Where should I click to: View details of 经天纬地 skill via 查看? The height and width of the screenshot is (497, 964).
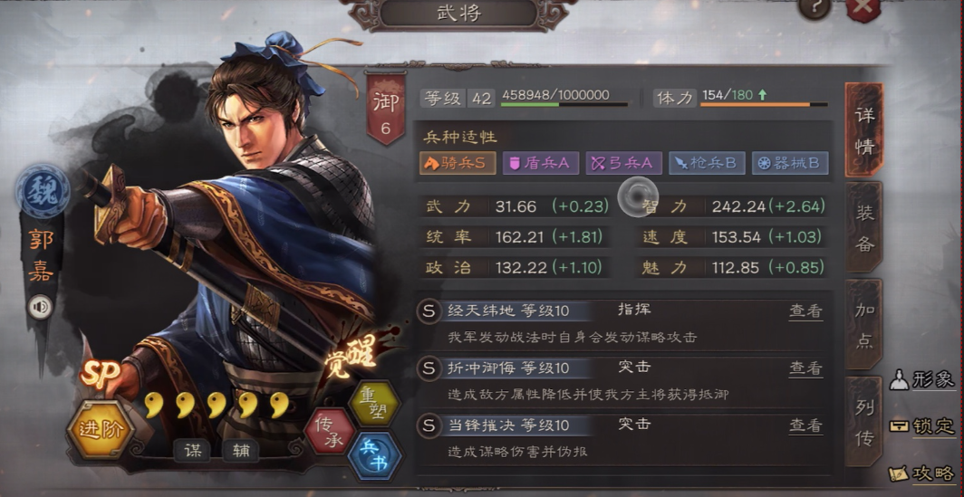coord(806,311)
